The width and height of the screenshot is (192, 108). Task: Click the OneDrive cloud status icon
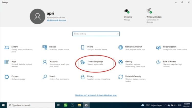pos(127,11)
